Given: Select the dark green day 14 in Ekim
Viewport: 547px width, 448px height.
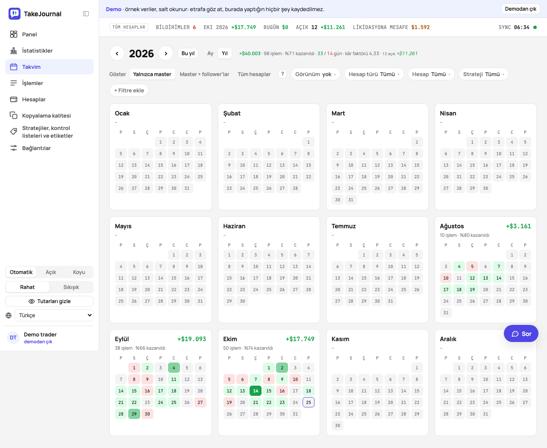Looking at the screenshot, I should click(256, 391).
